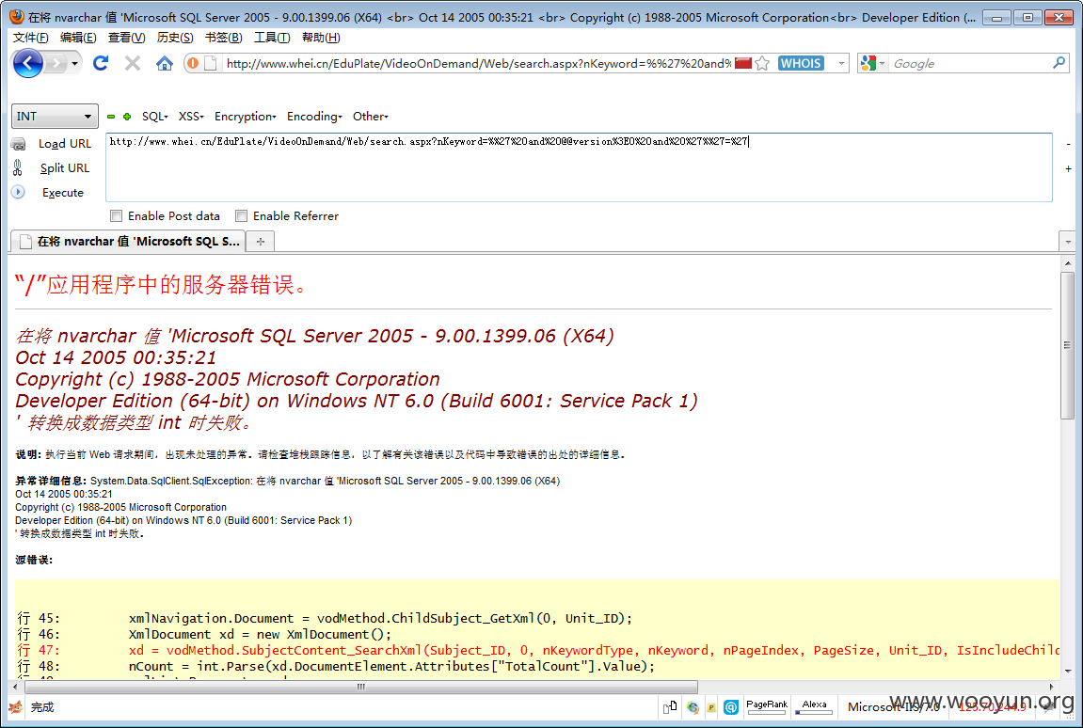Click the Forward arrow button
The width and height of the screenshot is (1083, 728).
tap(56, 64)
